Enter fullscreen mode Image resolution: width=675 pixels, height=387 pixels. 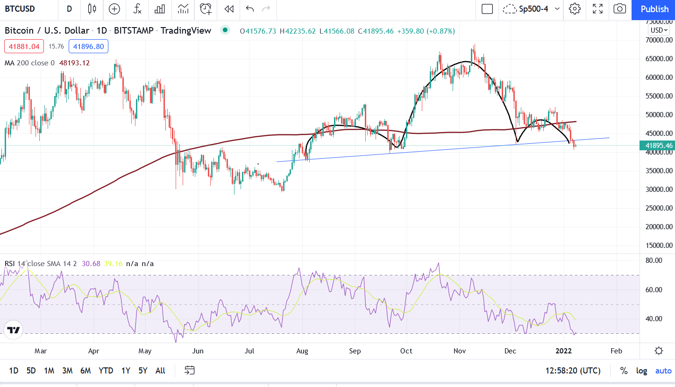[597, 9]
